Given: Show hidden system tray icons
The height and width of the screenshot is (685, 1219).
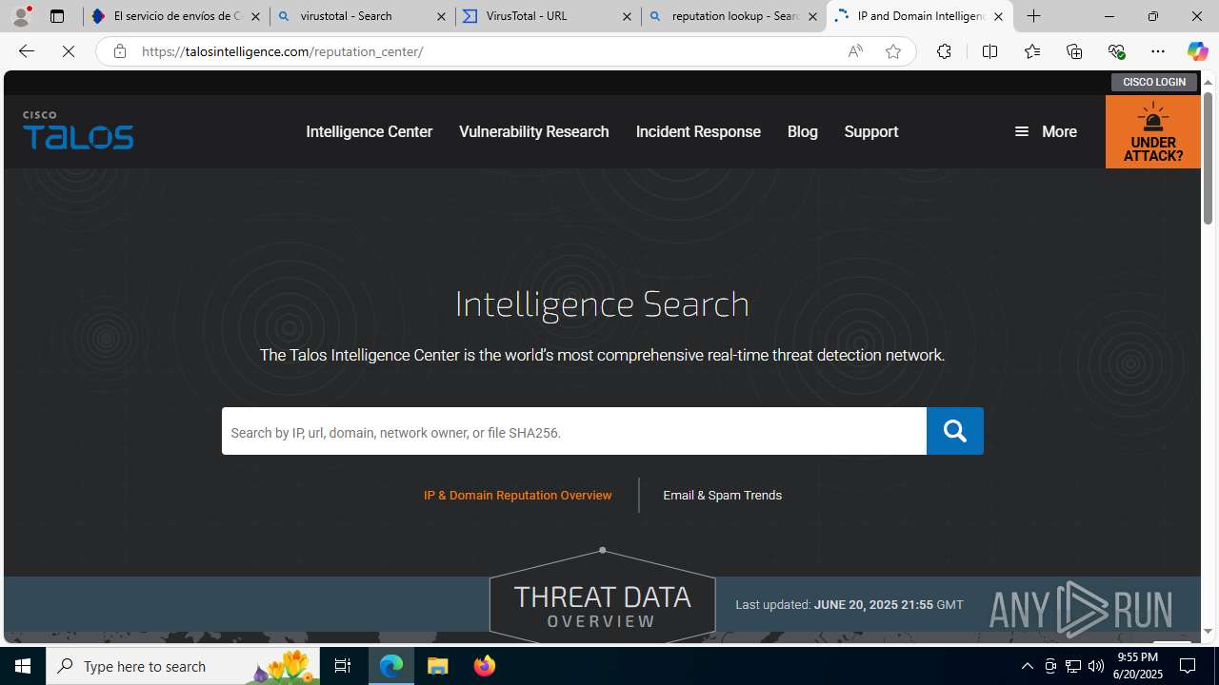Looking at the screenshot, I should 1027,666.
